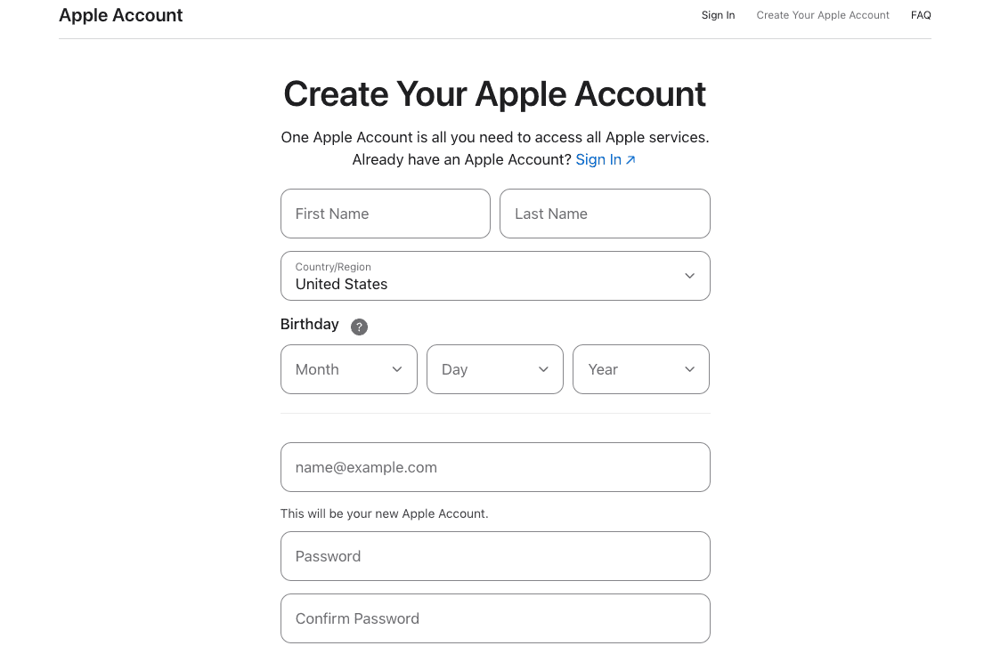This screenshot has height=670, width=984.
Task: Click the Apple Account header title
Action: (121, 15)
